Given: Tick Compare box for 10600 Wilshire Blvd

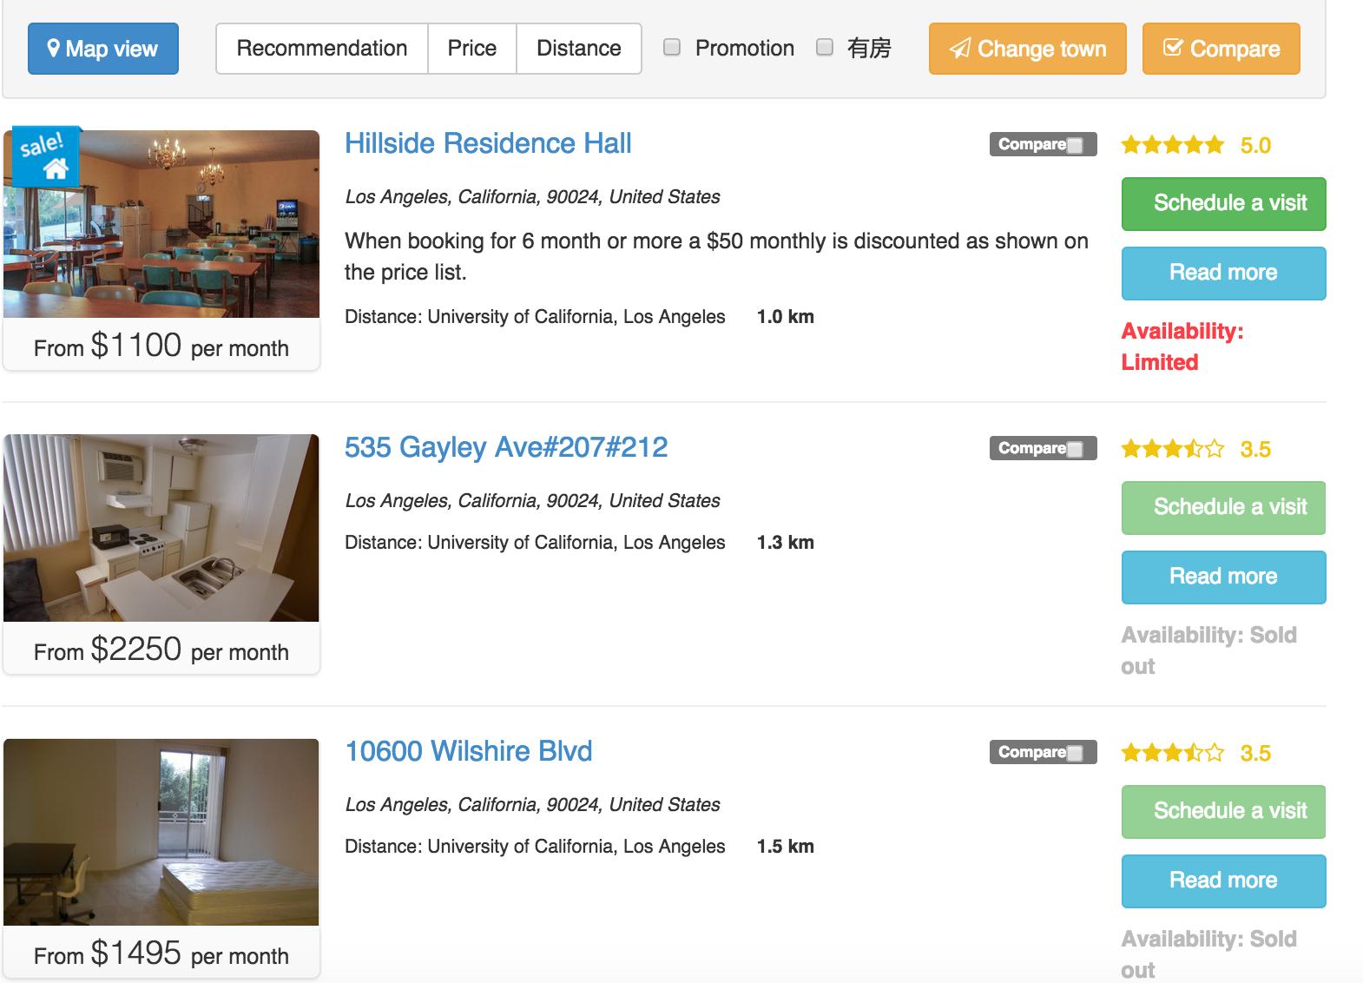Looking at the screenshot, I should pyautogui.click(x=1075, y=753).
